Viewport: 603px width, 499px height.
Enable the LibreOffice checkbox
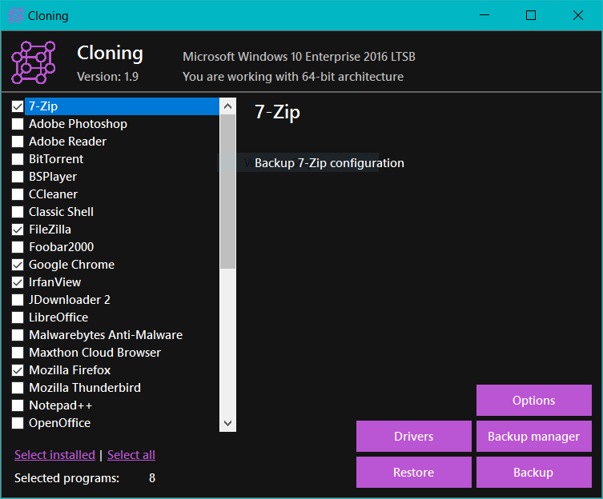tap(18, 317)
